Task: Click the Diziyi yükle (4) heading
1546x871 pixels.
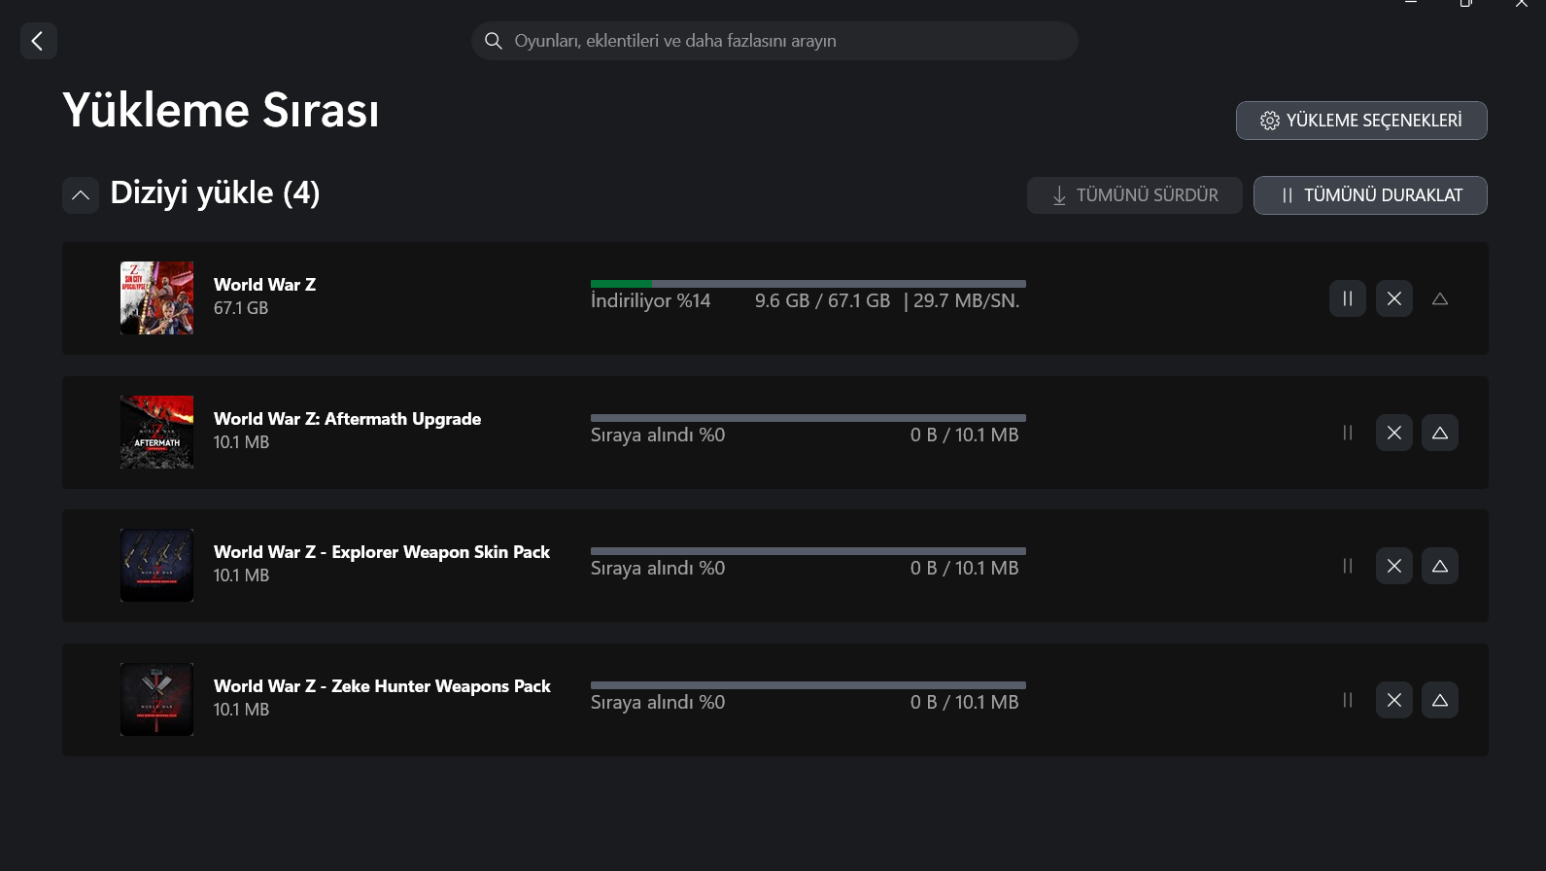Action: (215, 193)
